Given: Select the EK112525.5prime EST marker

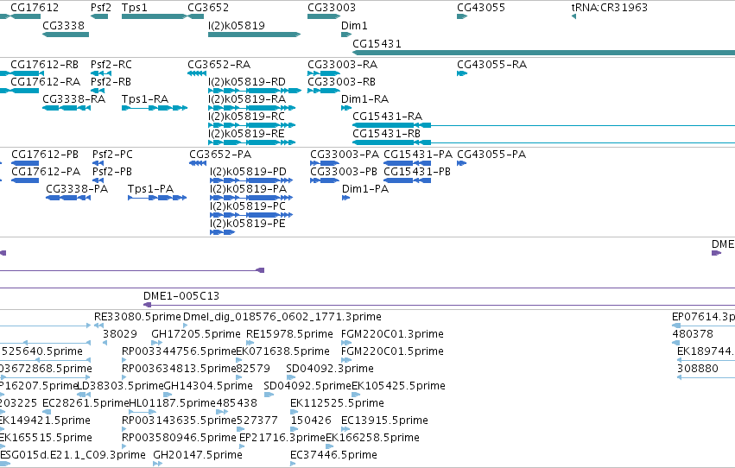Looking at the screenshot, I should coord(294,412).
